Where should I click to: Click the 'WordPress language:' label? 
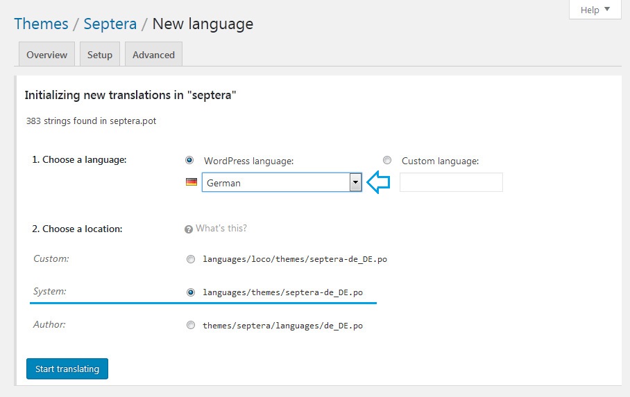point(248,161)
